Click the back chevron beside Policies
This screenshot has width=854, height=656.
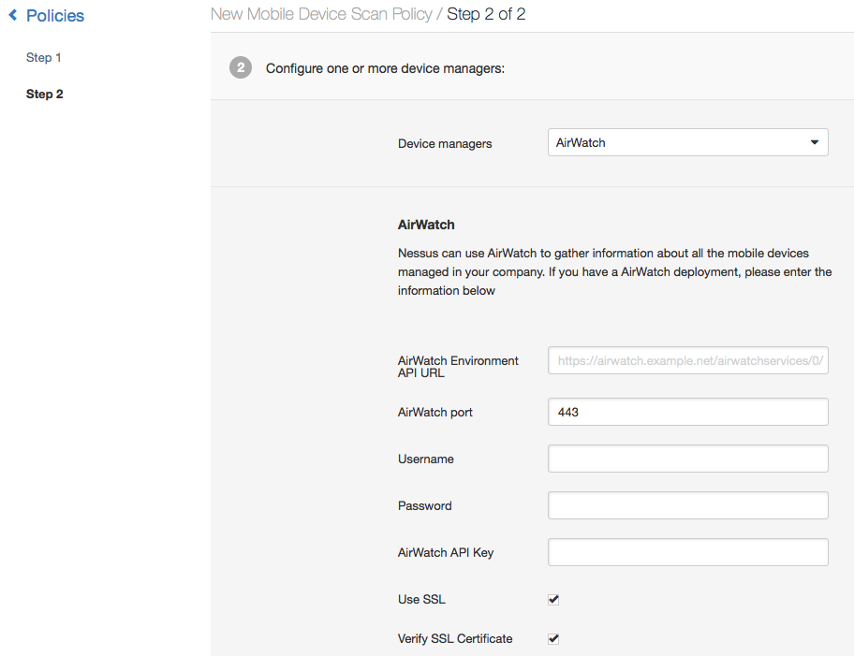[x=13, y=15]
